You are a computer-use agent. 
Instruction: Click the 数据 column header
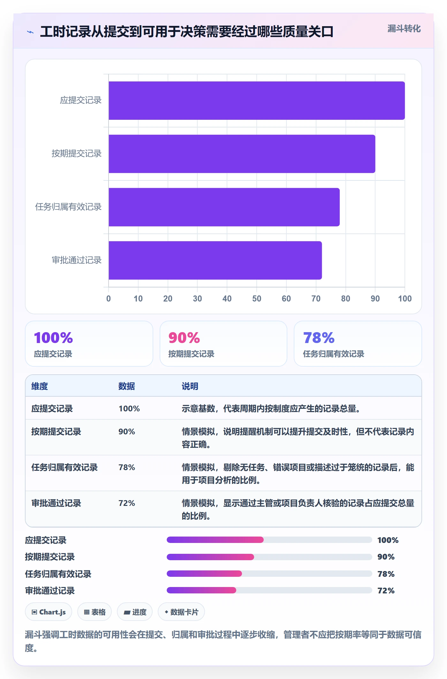127,386
